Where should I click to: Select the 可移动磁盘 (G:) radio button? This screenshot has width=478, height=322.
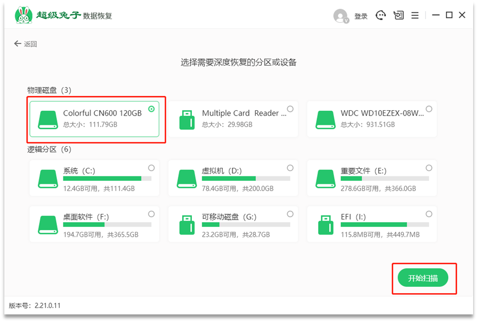(290, 214)
